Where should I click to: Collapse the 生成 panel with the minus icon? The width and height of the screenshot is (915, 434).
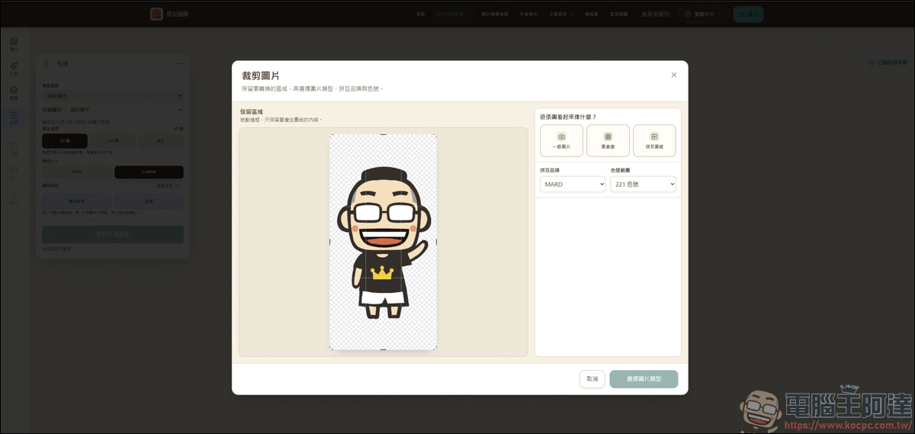coord(179,63)
